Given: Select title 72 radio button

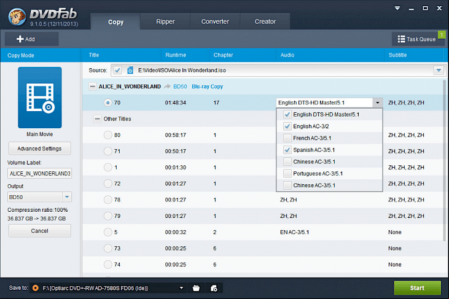Looking at the screenshot, I should point(107,184).
